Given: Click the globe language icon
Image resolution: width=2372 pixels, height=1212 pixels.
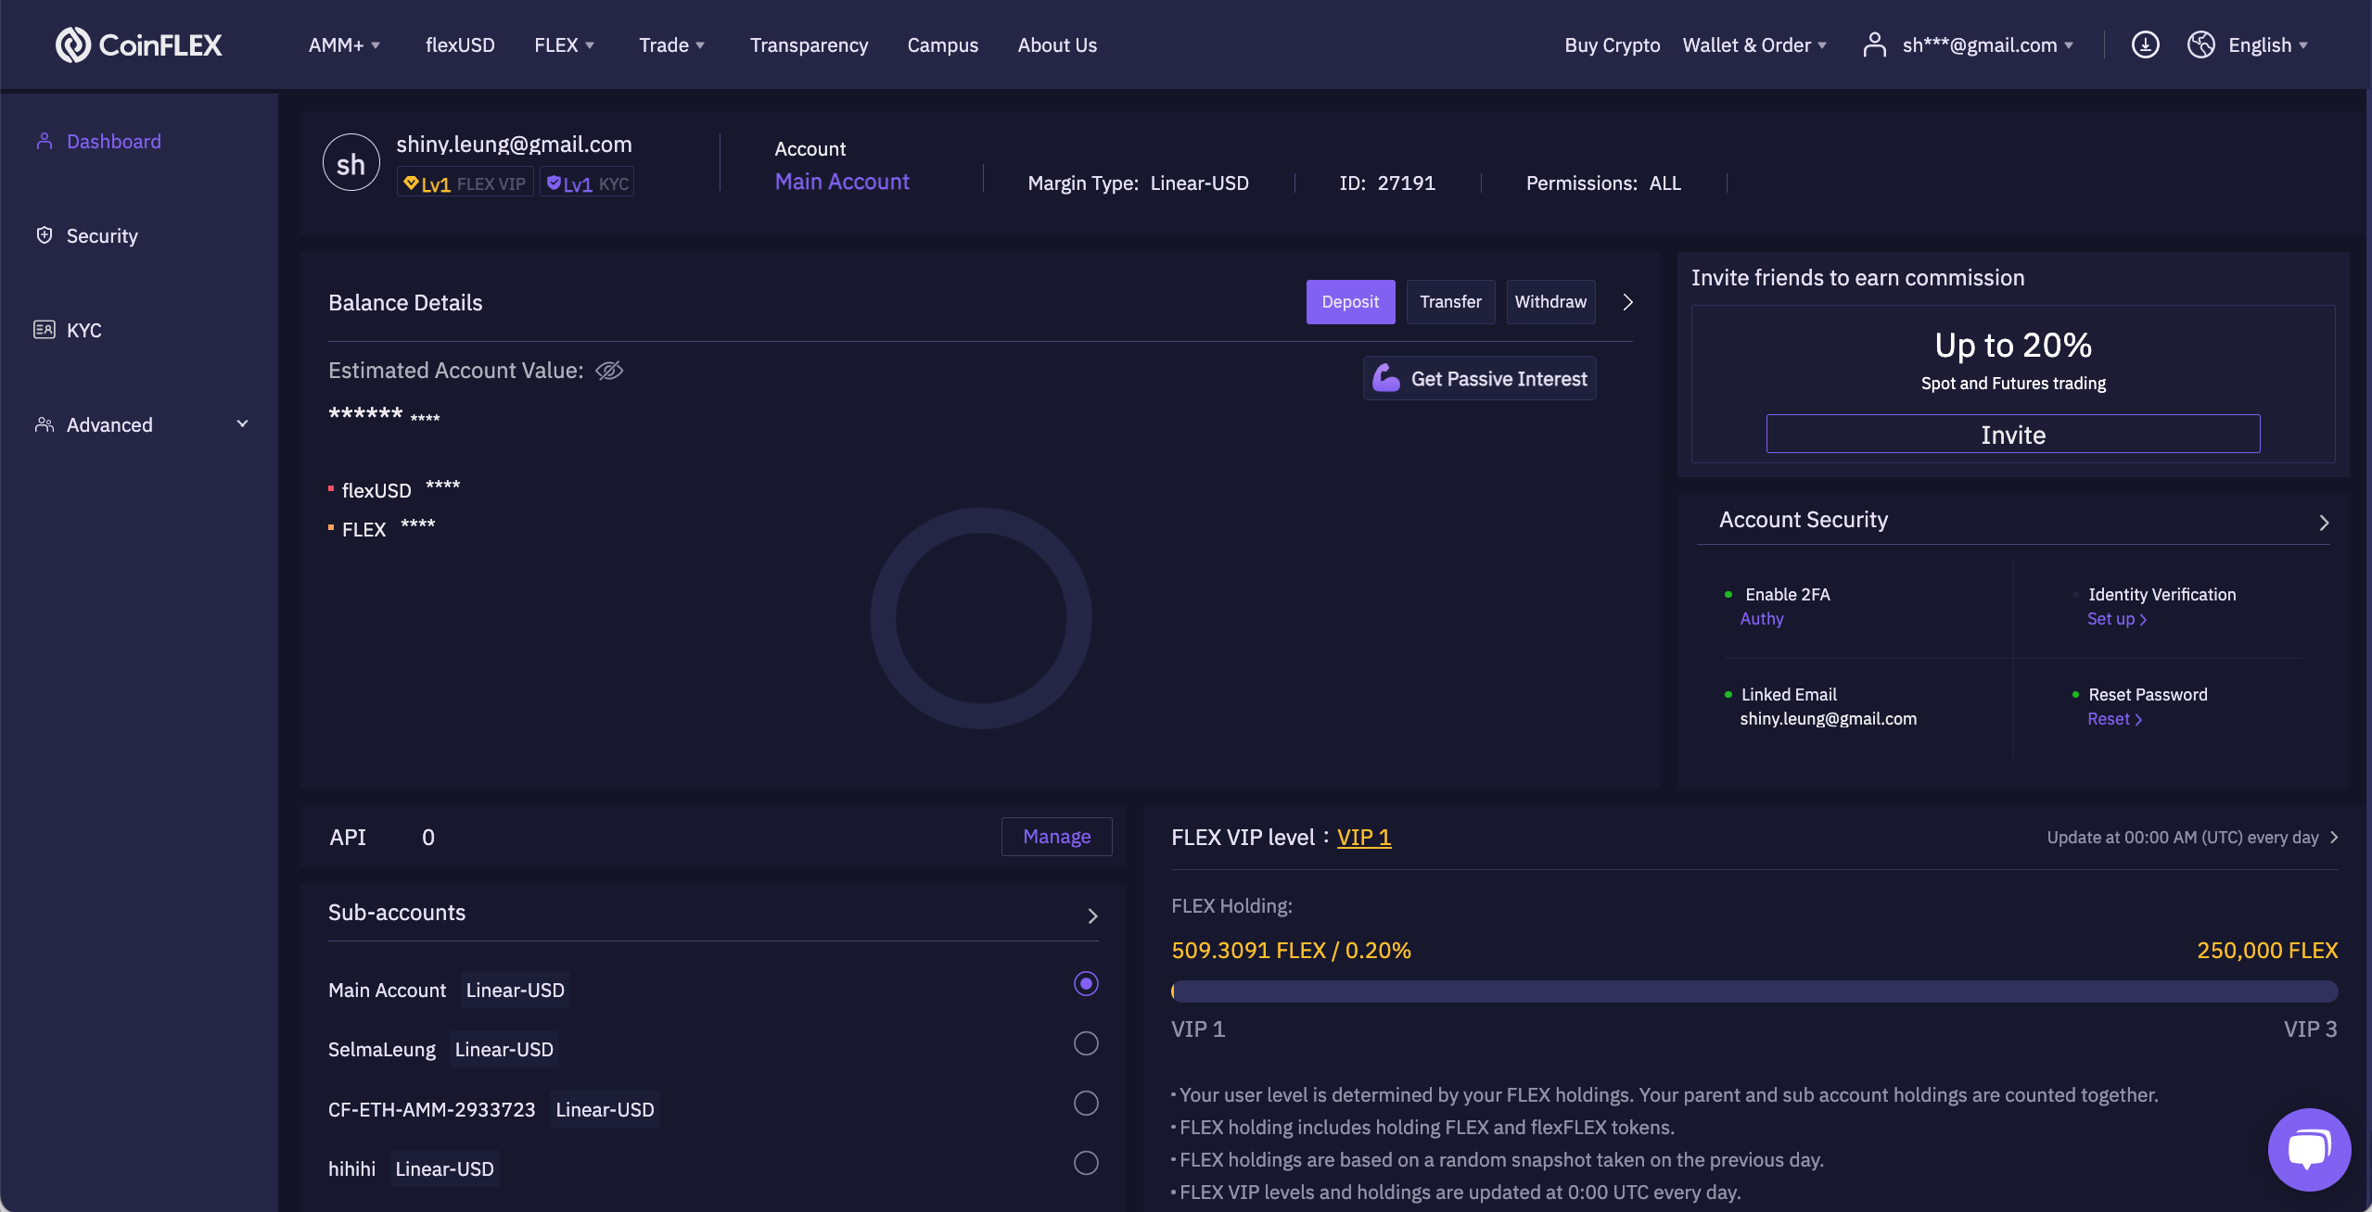Looking at the screenshot, I should [2200, 44].
